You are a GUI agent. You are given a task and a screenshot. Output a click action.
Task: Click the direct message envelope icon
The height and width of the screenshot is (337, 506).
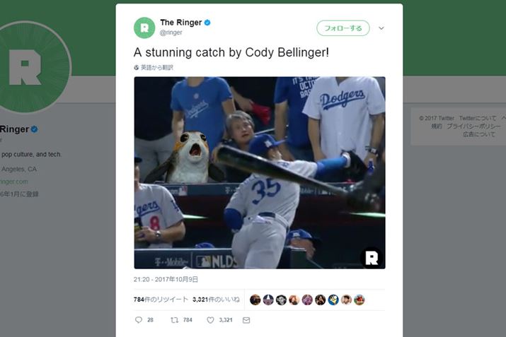point(246,320)
